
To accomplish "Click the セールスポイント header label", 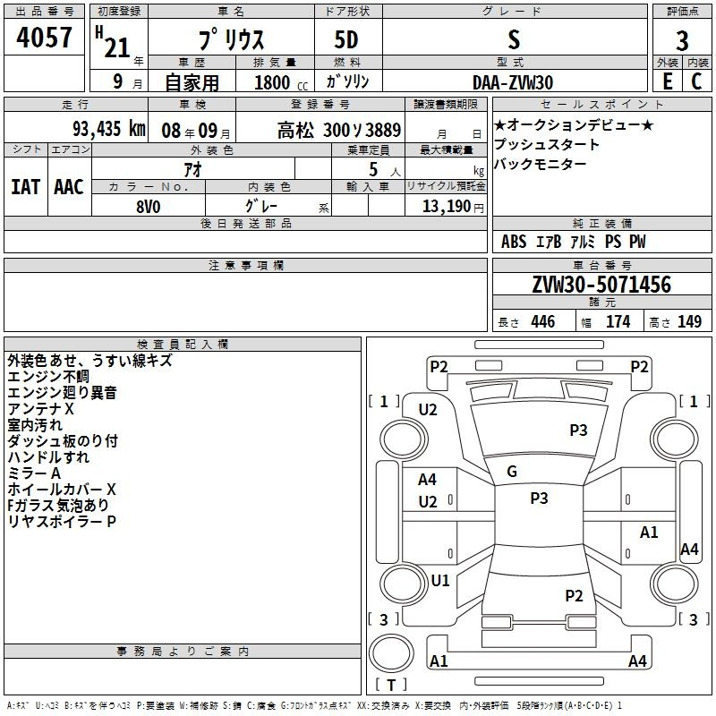I will tap(602, 104).
